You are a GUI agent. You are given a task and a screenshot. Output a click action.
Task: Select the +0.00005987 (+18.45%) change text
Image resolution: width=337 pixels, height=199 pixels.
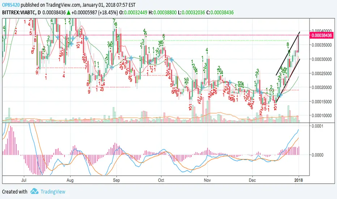[95, 12]
